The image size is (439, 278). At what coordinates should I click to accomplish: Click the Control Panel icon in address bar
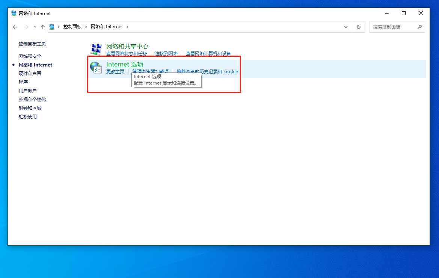click(52, 27)
